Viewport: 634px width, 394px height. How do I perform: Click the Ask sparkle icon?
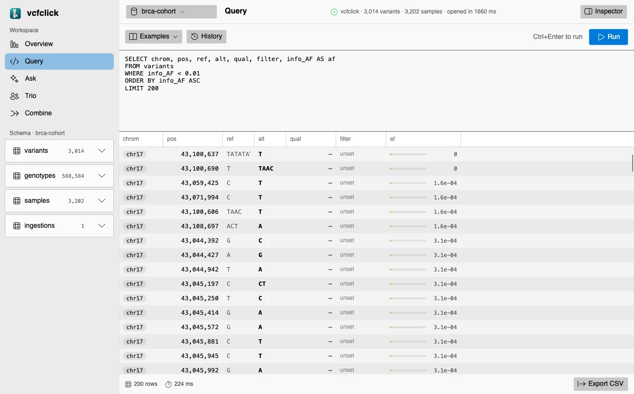point(14,79)
